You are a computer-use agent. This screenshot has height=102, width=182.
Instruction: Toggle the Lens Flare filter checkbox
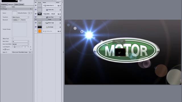(36, 17)
